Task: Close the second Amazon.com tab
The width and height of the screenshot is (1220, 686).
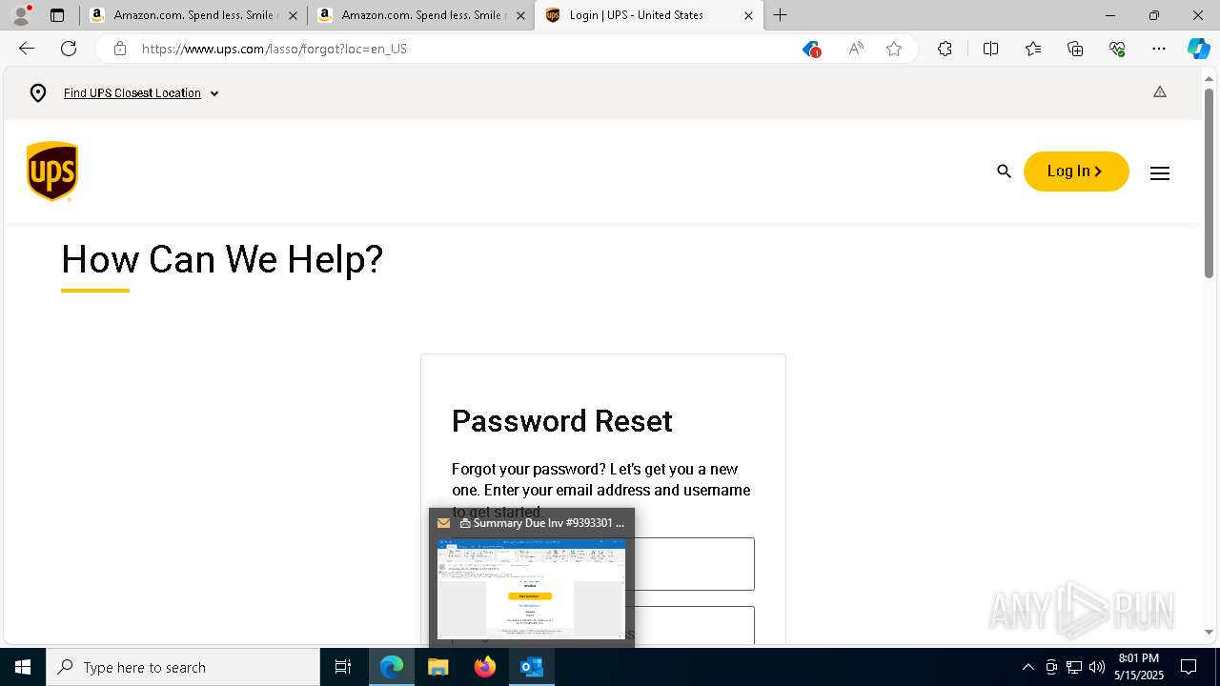Action: pos(520,15)
